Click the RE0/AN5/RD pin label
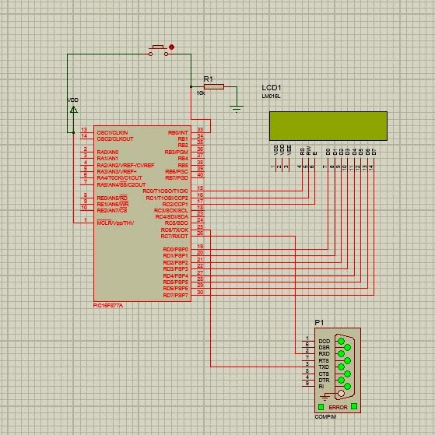This screenshot has height=435, width=435. pyautogui.click(x=112, y=198)
